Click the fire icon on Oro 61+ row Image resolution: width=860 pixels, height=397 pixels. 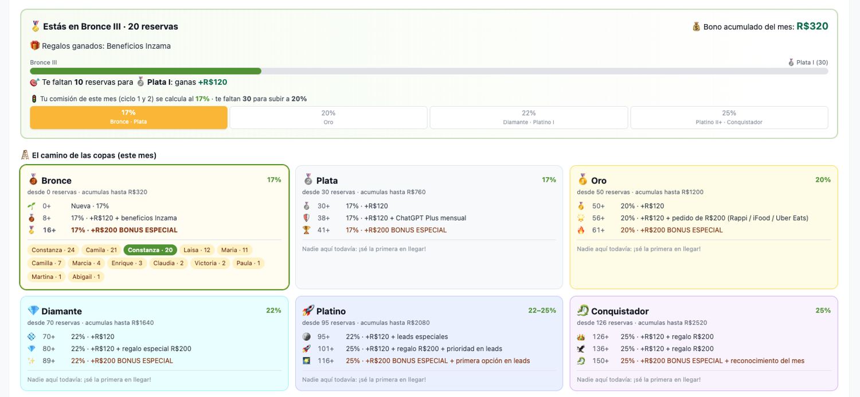[x=581, y=230]
